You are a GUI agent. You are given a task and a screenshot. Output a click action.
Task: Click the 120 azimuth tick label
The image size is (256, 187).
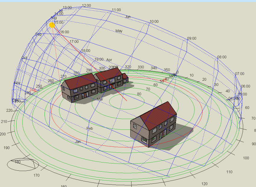(x=204, y=184)
